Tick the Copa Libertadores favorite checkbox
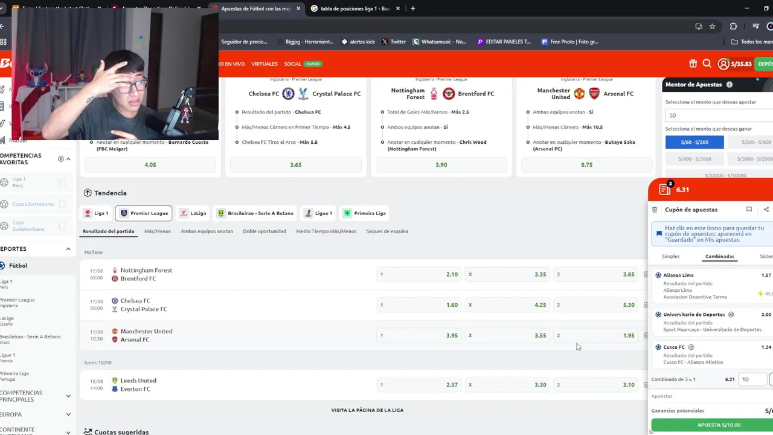Viewport: 773px width, 435px height. 62,204
